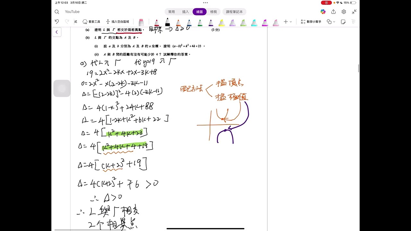
Task: Open the Copilot icon
Action: (x=323, y=12)
